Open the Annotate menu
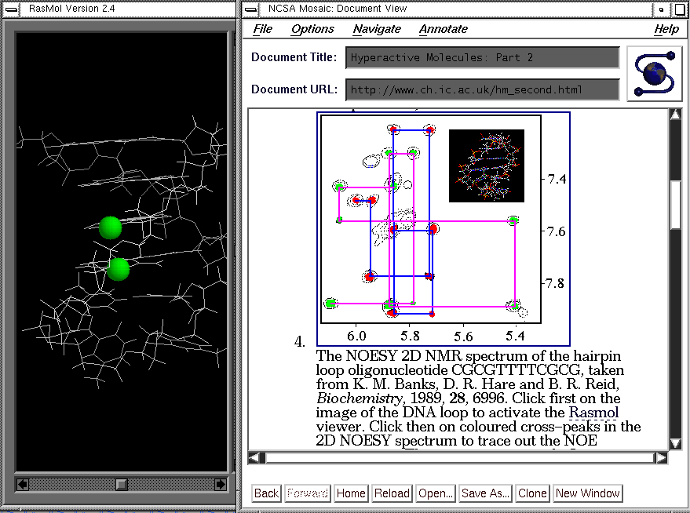 pos(443,29)
